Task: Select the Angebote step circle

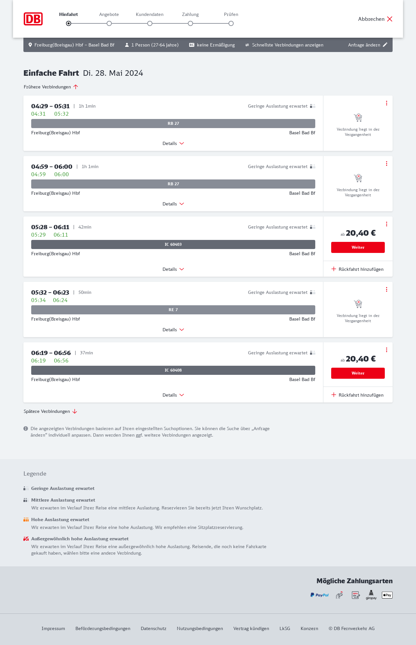Action: tap(109, 23)
